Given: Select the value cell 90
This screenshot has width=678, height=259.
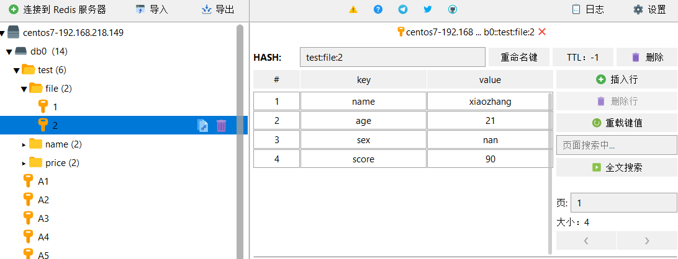Looking at the screenshot, I should 490,159.
